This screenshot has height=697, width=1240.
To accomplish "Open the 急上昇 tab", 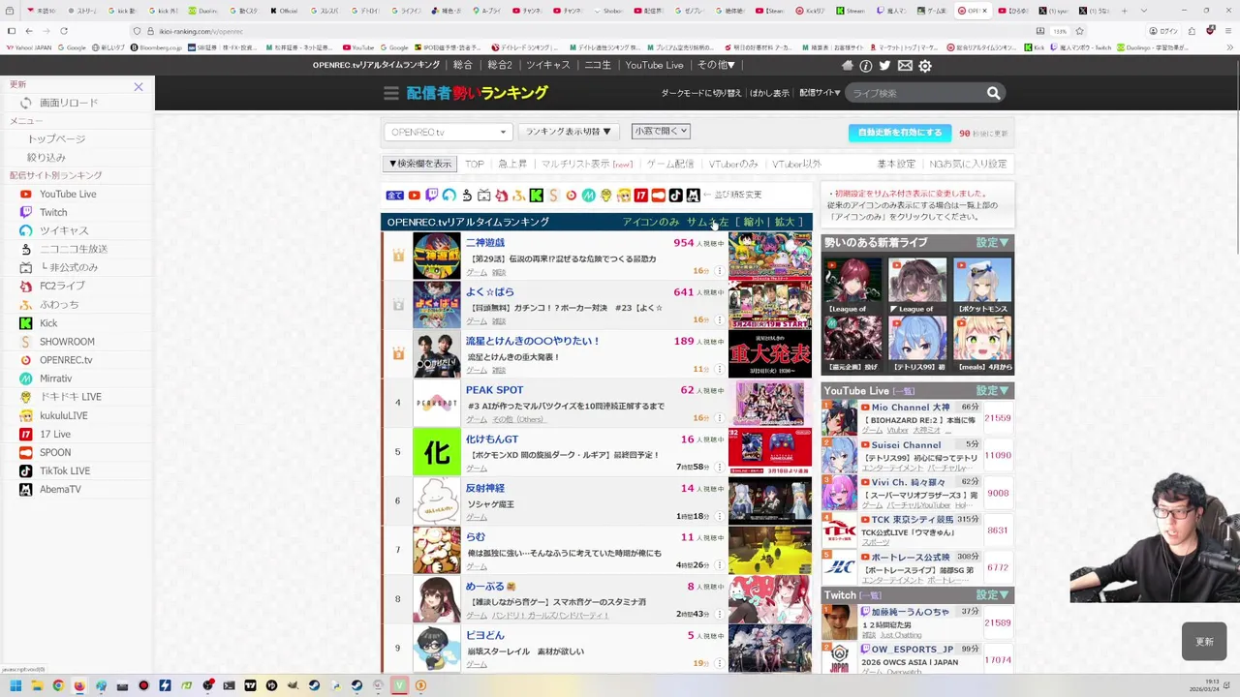I will click(512, 164).
